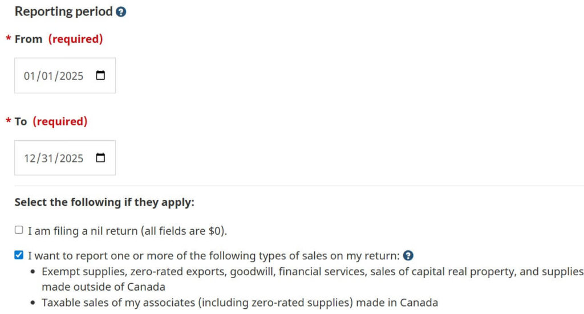Select the year 2025 in From date

(71, 76)
